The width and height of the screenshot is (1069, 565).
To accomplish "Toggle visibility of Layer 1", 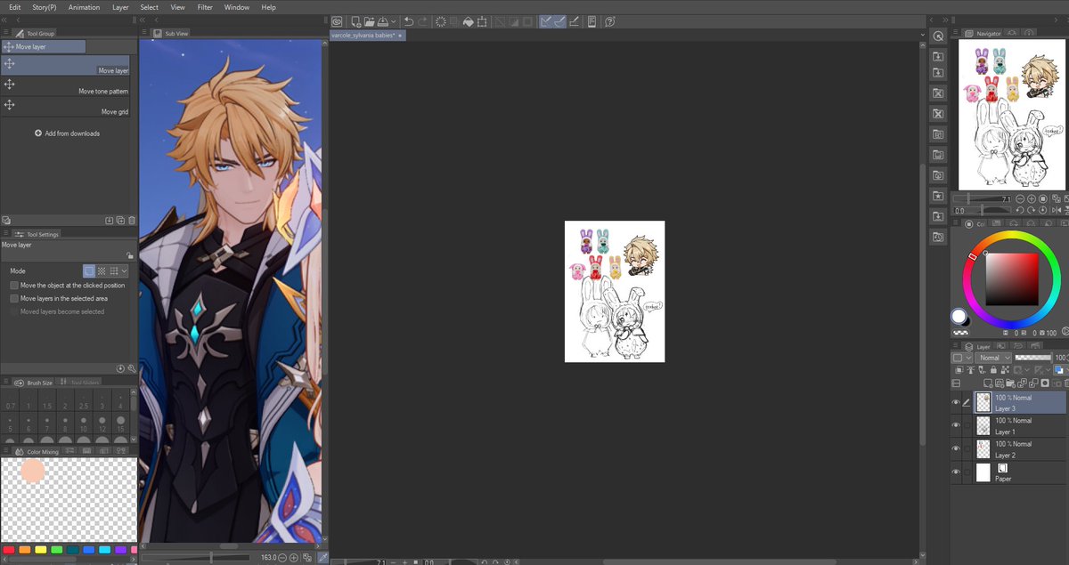I will [x=956, y=424].
